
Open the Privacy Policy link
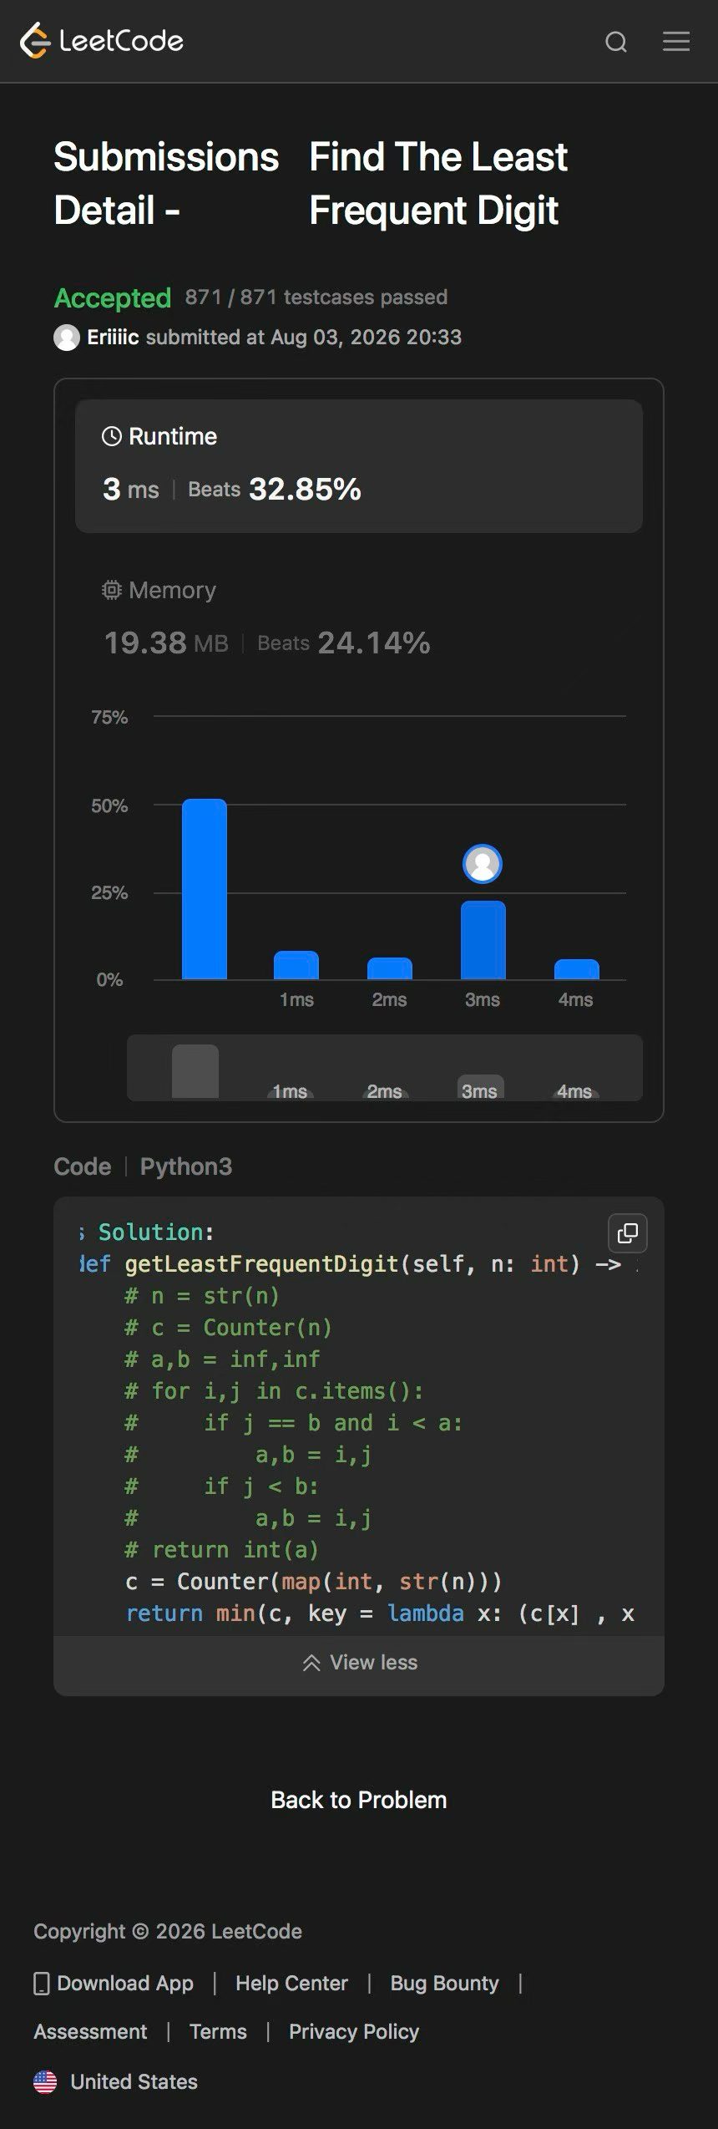coord(354,2031)
